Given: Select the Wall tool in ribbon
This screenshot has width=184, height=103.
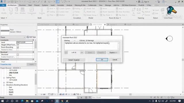Looking at the screenshot, I should (11, 11).
